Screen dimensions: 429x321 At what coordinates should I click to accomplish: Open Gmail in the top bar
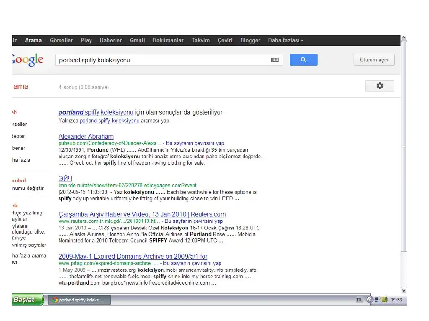point(137,41)
